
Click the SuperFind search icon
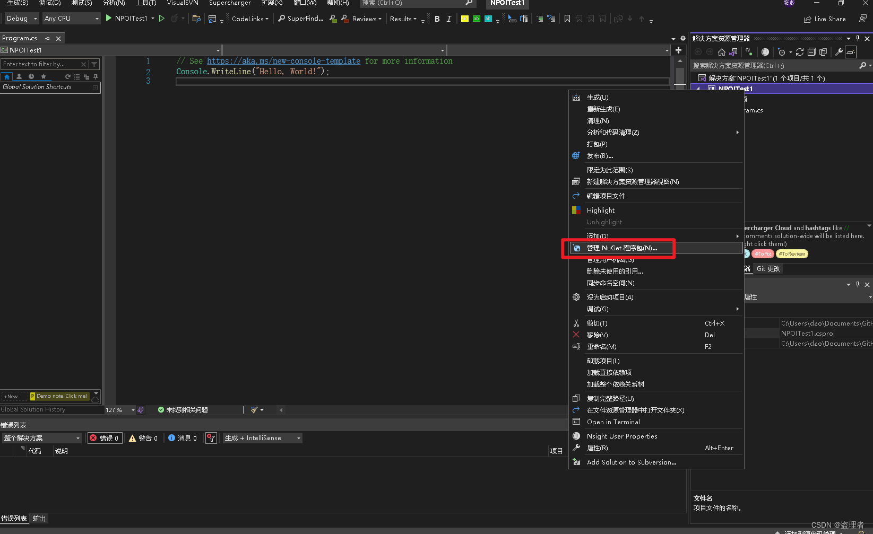point(281,18)
